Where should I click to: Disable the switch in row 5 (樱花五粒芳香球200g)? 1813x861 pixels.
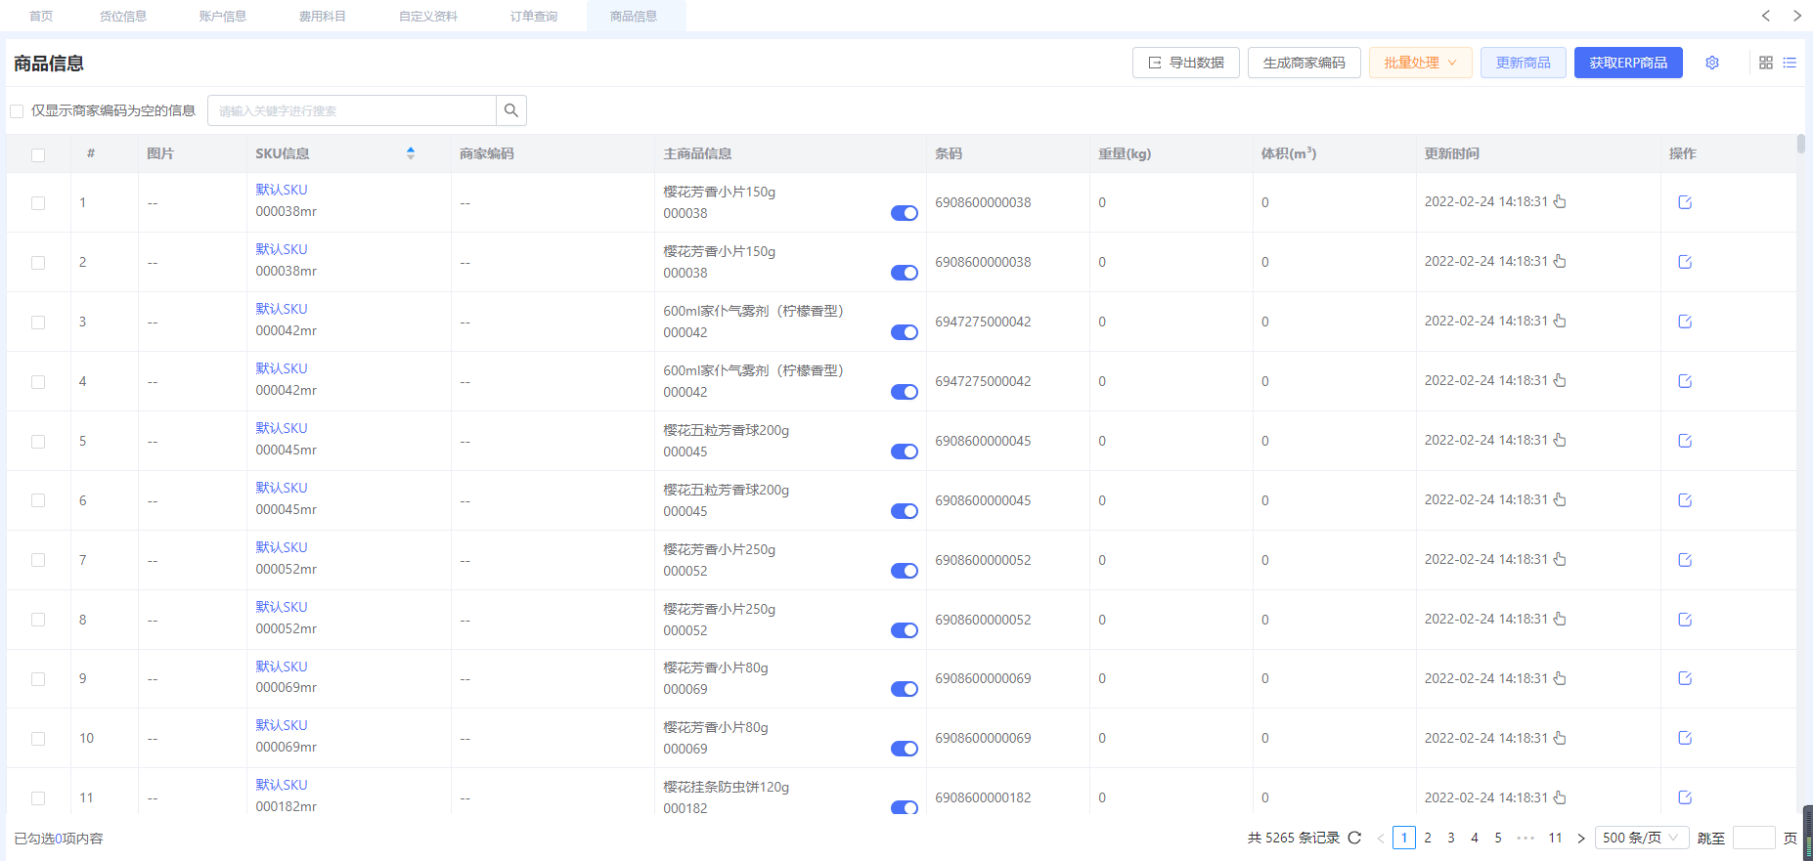(x=905, y=452)
